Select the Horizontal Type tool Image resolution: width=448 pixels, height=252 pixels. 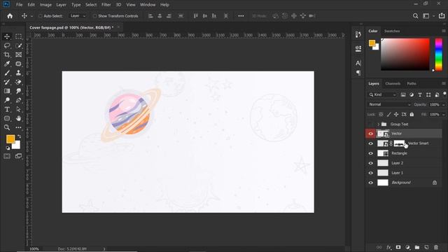pyautogui.click(x=7, y=109)
